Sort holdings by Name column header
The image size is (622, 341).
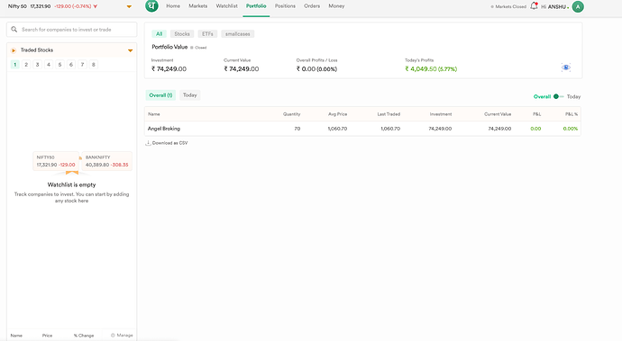[x=154, y=114]
